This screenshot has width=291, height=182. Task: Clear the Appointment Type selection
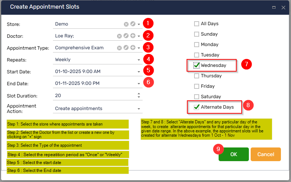pyautogui.click(x=119, y=48)
